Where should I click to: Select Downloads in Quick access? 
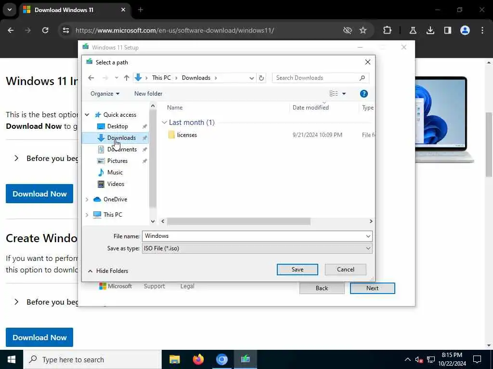coord(121,138)
